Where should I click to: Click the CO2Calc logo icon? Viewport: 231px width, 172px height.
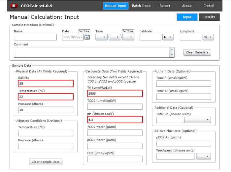point(14,6)
